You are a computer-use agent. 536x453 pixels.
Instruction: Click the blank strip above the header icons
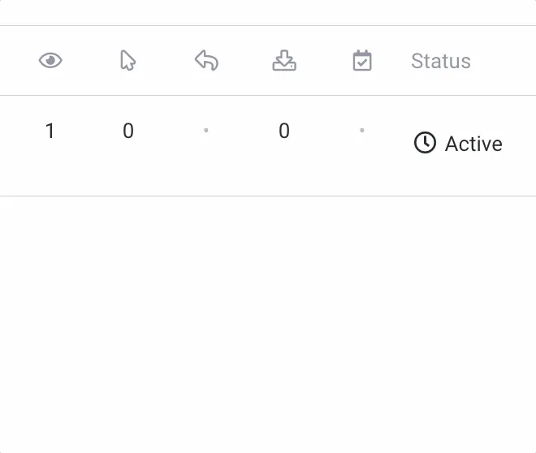(x=268, y=12)
